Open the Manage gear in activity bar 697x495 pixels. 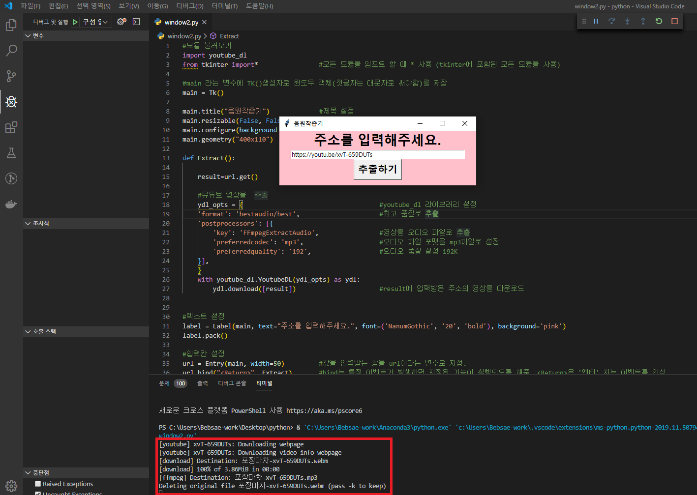(11, 486)
